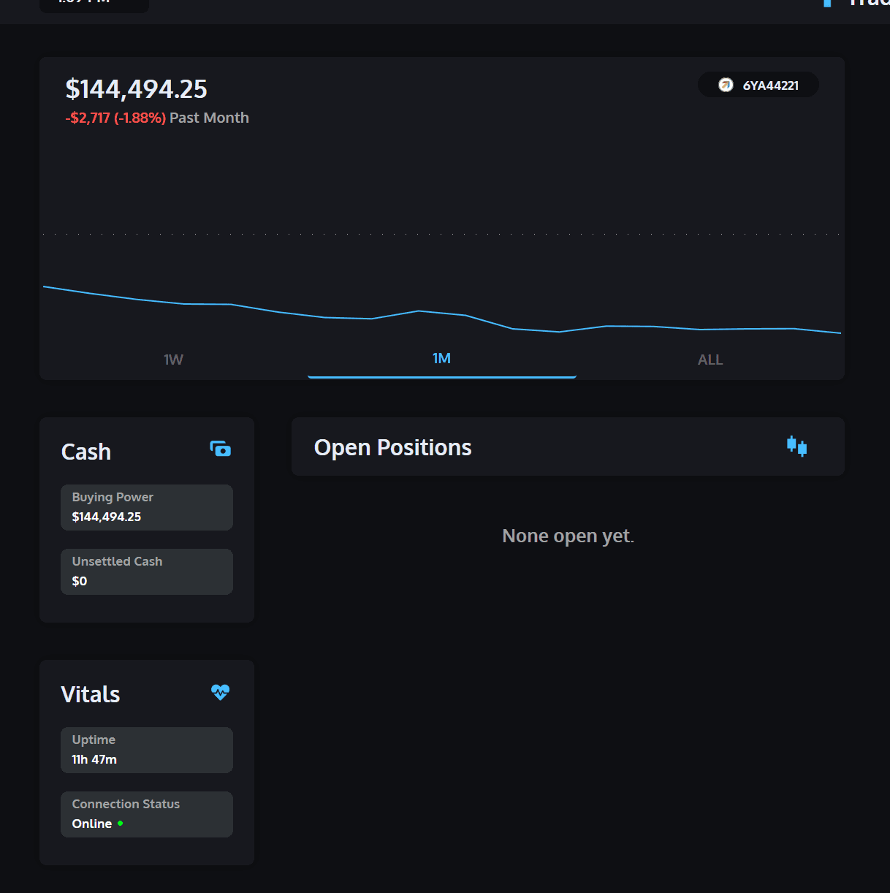This screenshot has width=890, height=893.
Task: Switch chart range to 1W
Action: pyautogui.click(x=173, y=360)
